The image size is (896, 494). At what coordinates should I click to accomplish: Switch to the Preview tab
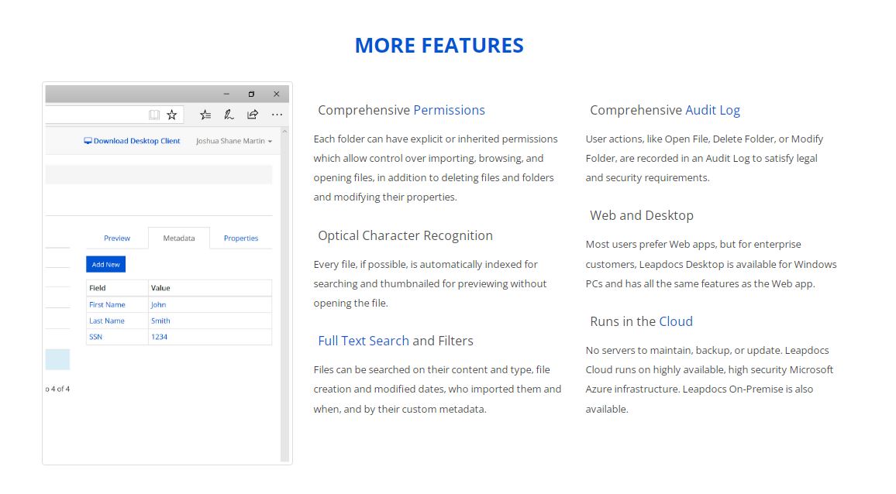[x=117, y=238]
